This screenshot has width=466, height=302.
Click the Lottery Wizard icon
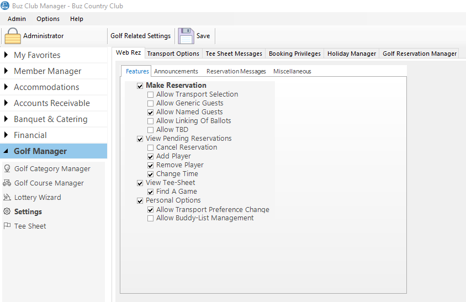coord(7,198)
